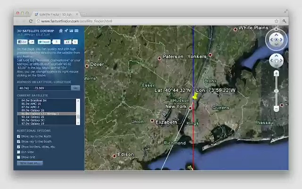Open a new browser tab
This screenshot has height=189, width=302.
point(84,14)
